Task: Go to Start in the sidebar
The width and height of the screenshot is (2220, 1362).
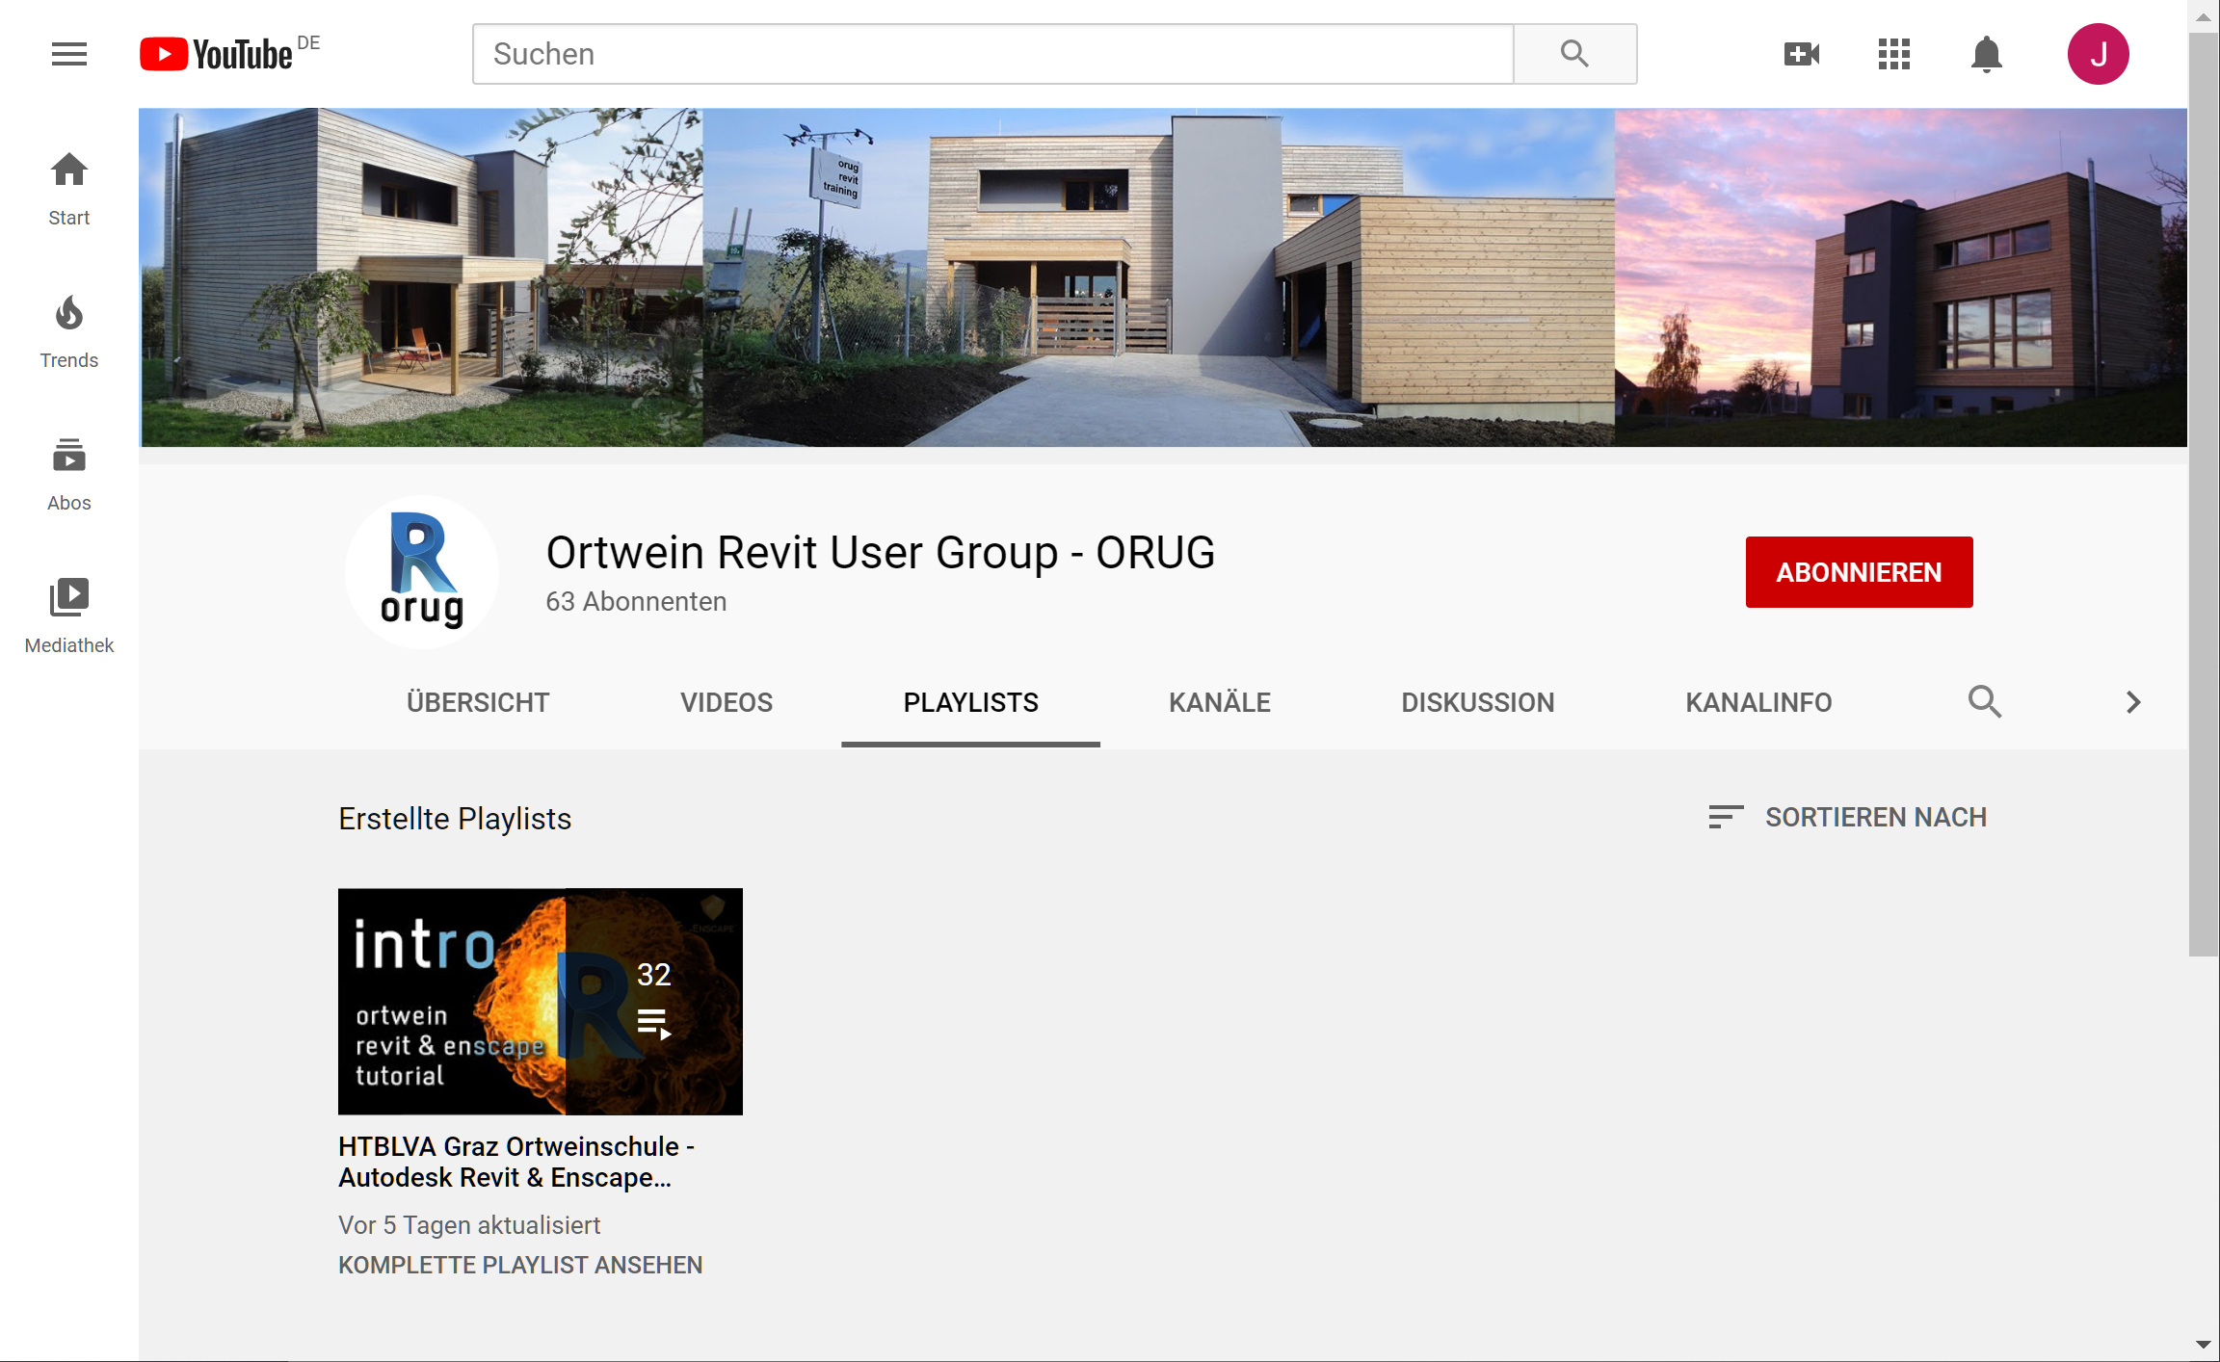Action: pyautogui.click(x=69, y=189)
